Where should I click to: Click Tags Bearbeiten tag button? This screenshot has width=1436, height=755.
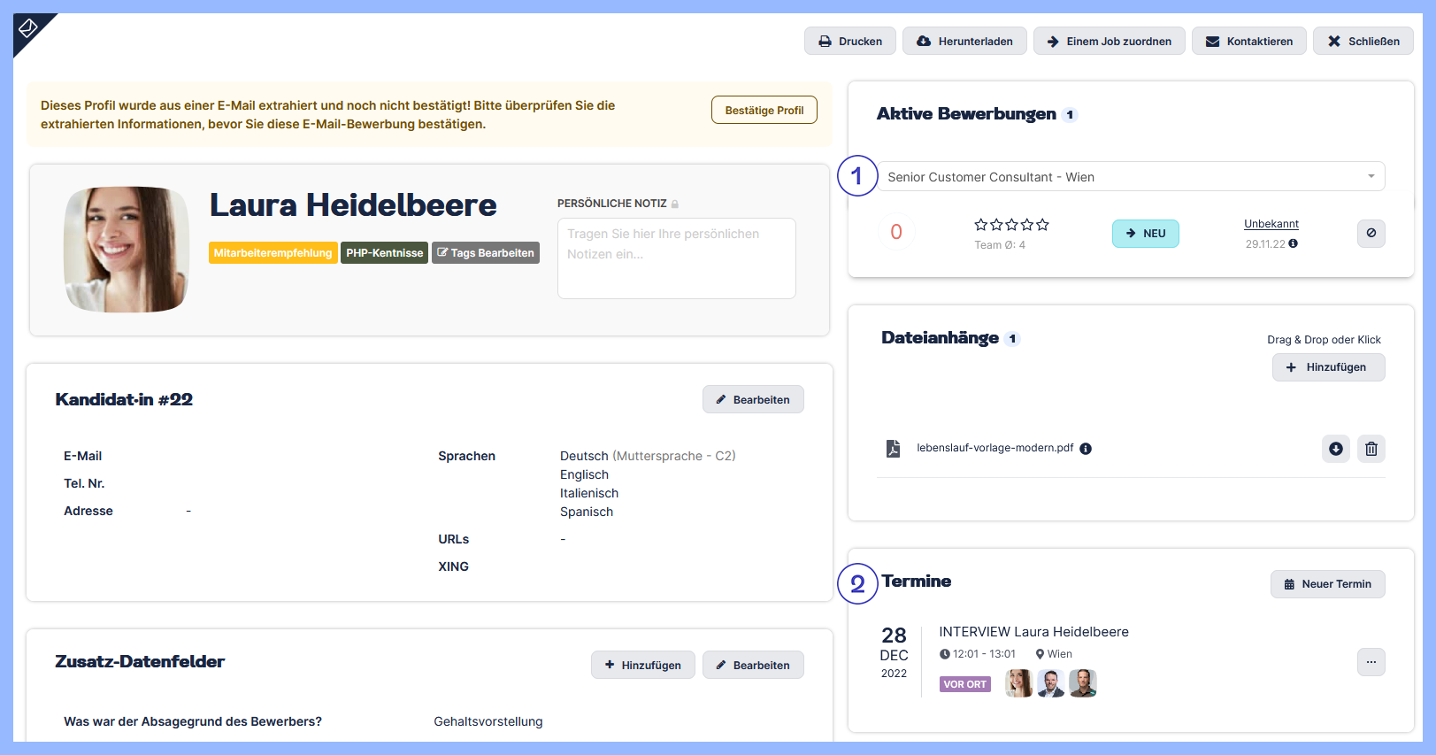coord(485,253)
